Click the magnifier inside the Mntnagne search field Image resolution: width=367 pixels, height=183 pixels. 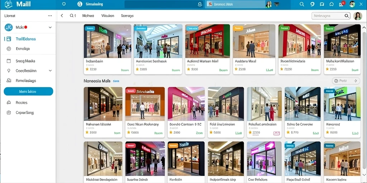tap(347, 16)
